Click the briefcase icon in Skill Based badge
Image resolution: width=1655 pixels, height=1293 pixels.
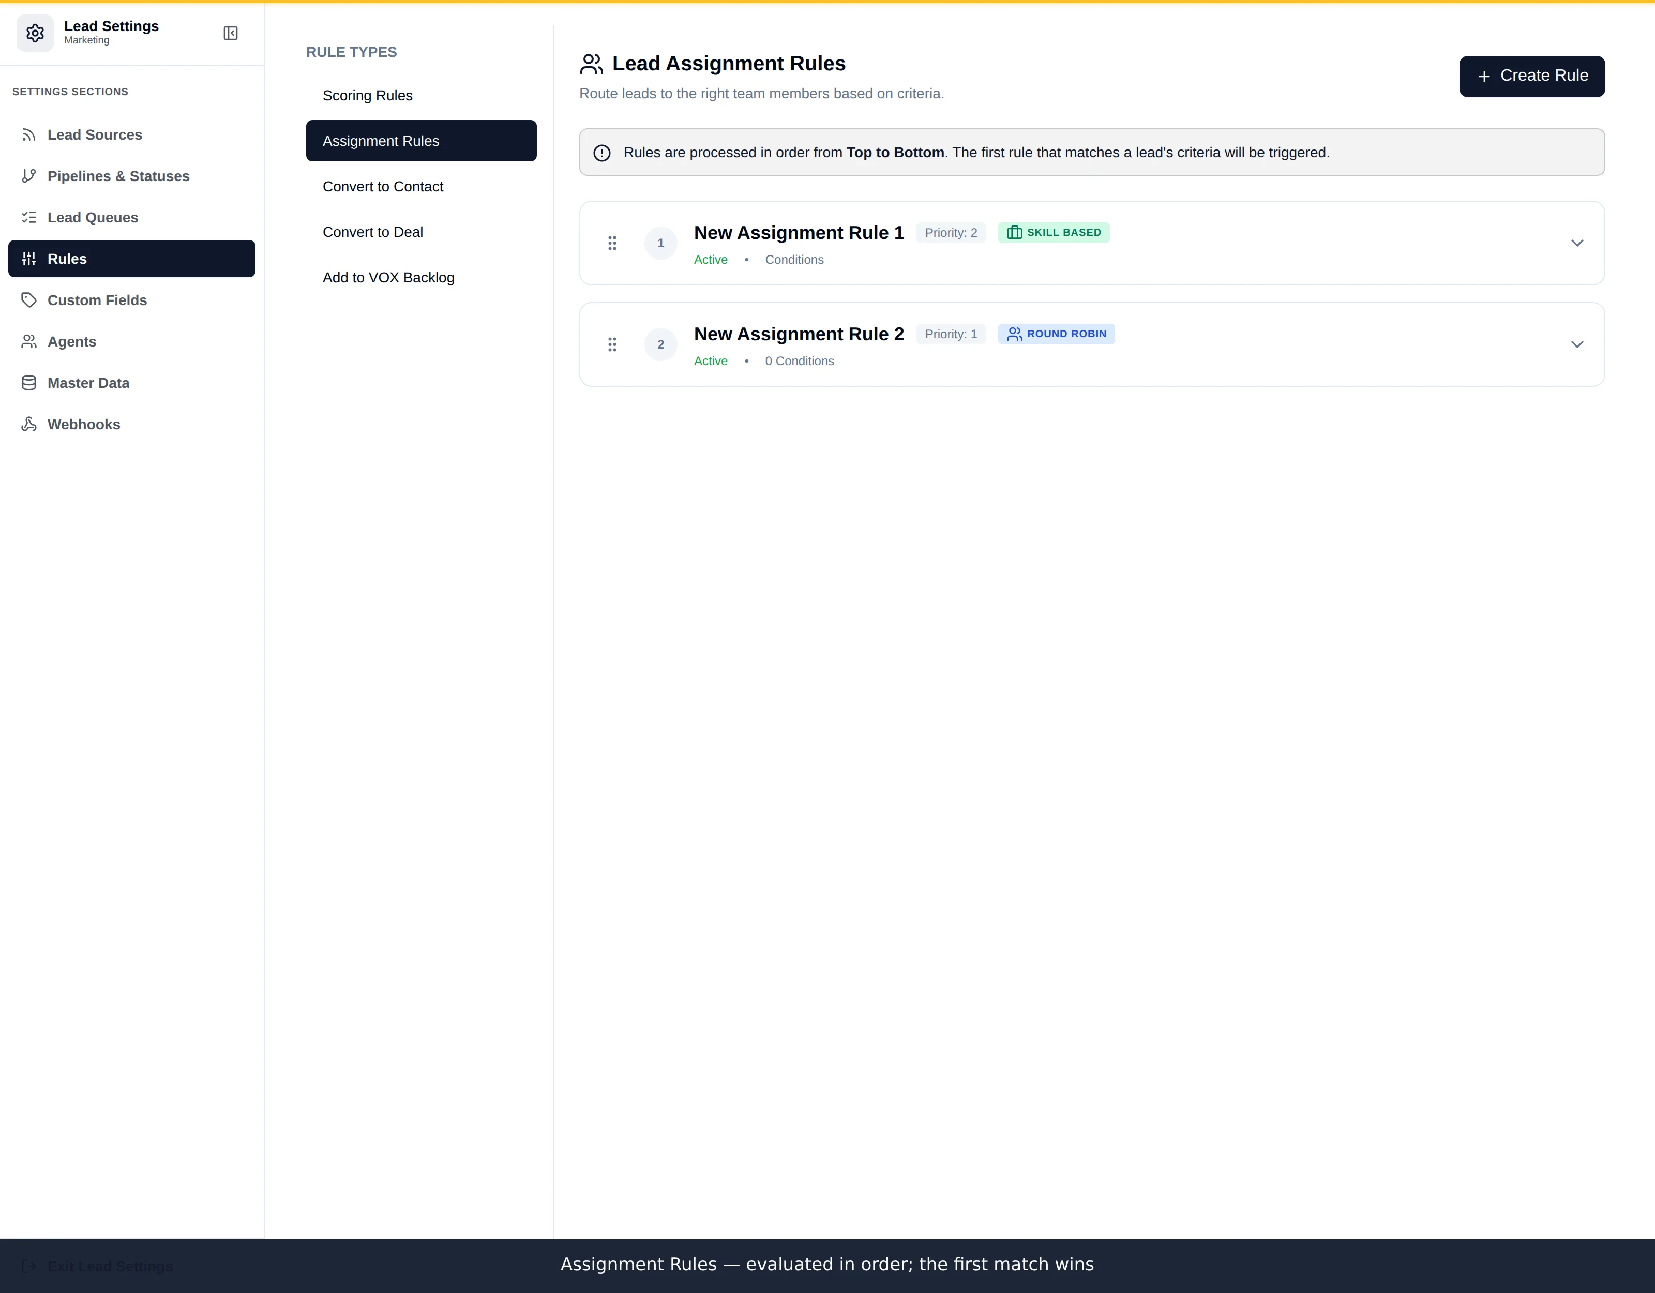(x=1014, y=233)
